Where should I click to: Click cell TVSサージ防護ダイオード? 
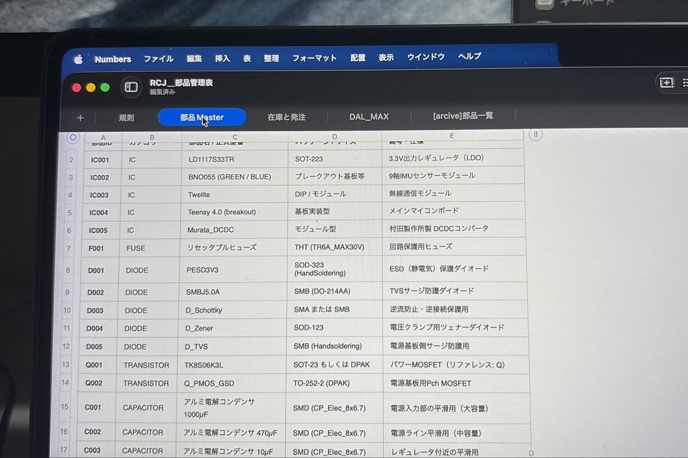pos(455,291)
